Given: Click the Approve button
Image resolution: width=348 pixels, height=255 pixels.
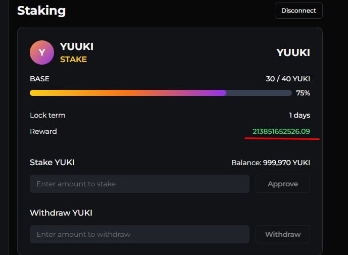Looking at the screenshot, I should coord(282,184).
